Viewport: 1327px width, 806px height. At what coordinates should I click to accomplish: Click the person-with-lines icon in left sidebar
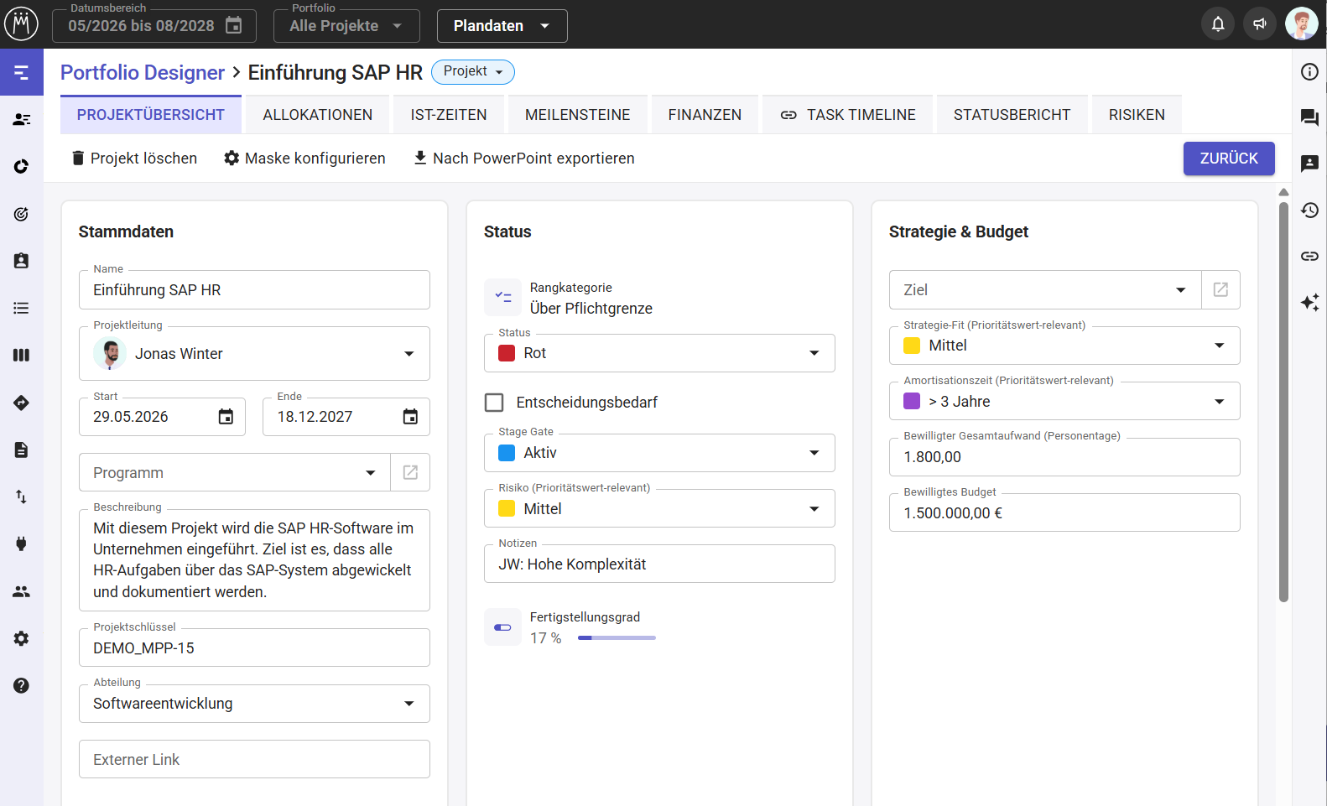tap(22, 120)
